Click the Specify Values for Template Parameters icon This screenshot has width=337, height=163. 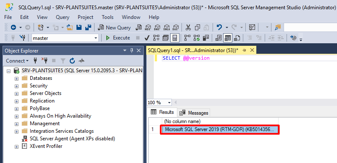(293, 38)
